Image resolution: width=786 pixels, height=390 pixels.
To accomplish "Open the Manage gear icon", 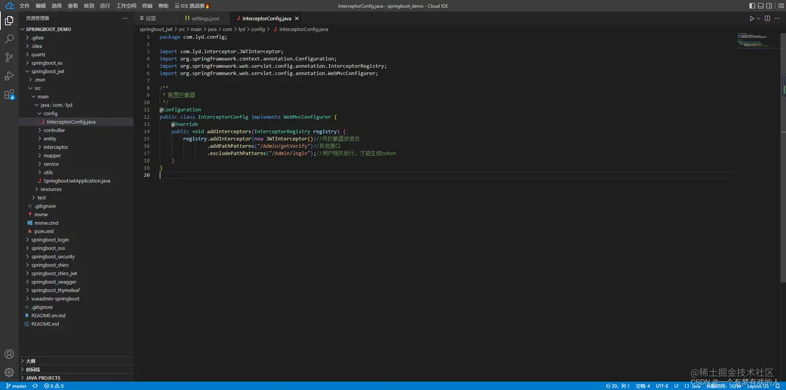I will coord(9,372).
